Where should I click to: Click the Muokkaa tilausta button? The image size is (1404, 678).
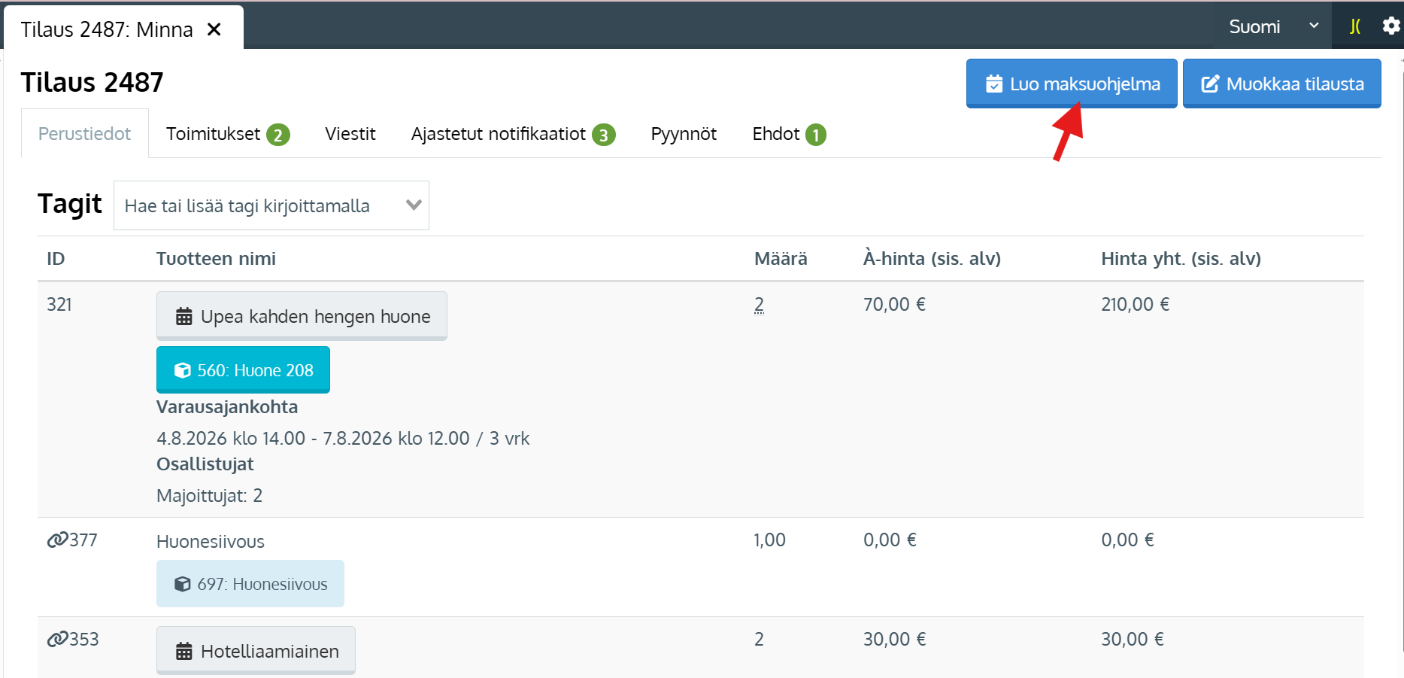point(1281,84)
